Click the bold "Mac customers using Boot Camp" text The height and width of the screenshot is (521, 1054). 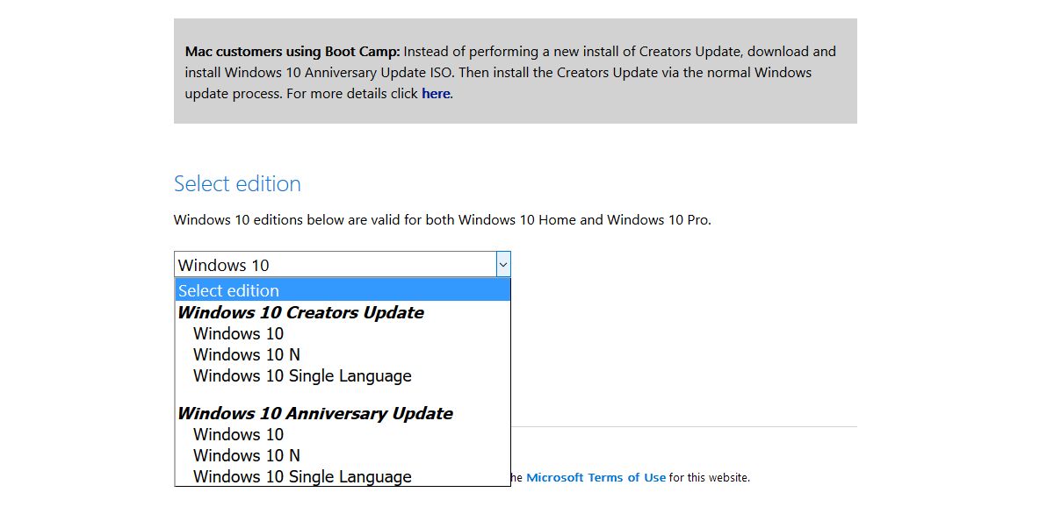click(292, 52)
